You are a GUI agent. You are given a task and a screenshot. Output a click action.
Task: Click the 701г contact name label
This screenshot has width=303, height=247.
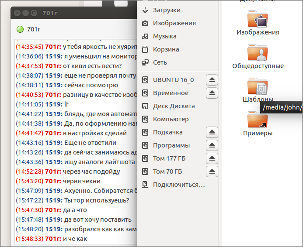pyautogui.click(x=34, y=29)
